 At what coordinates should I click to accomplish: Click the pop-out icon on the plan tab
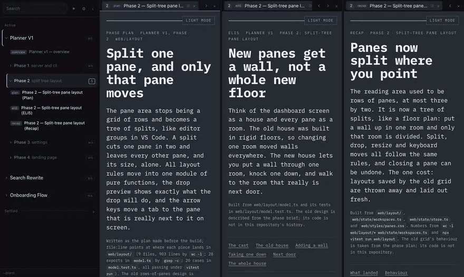pos(188,6)
